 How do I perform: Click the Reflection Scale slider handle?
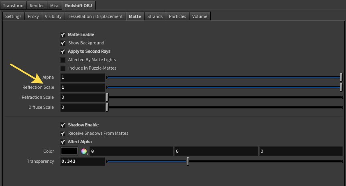[341, 87]
